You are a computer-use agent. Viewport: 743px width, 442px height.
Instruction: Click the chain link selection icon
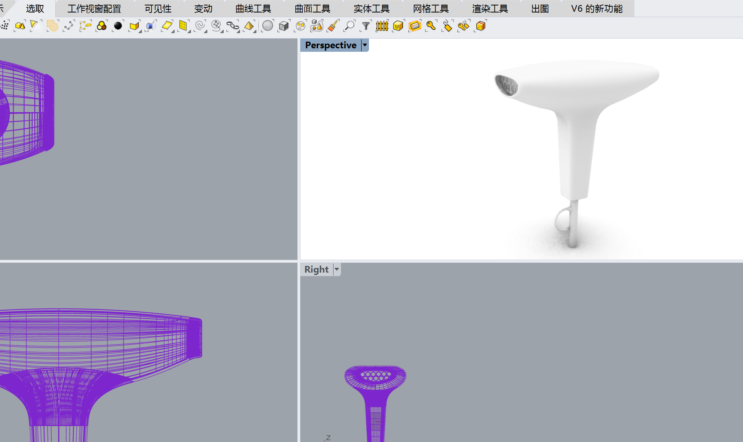[233, 26]
